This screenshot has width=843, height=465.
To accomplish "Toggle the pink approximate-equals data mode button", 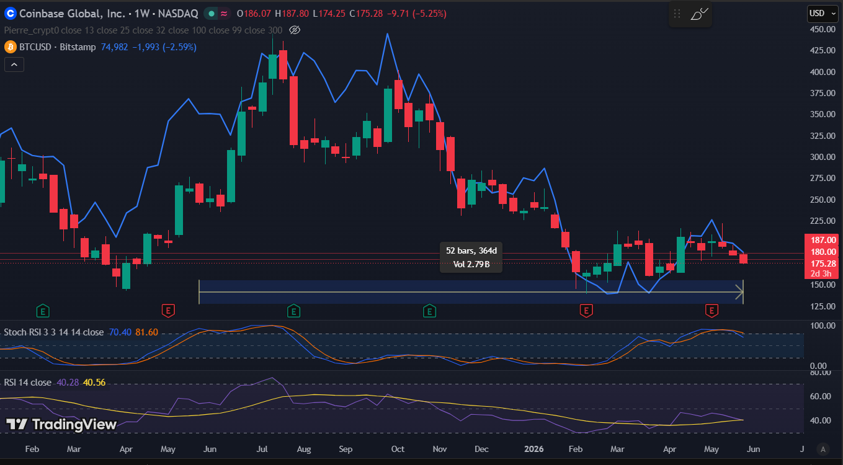I will (x=223, y=13).
